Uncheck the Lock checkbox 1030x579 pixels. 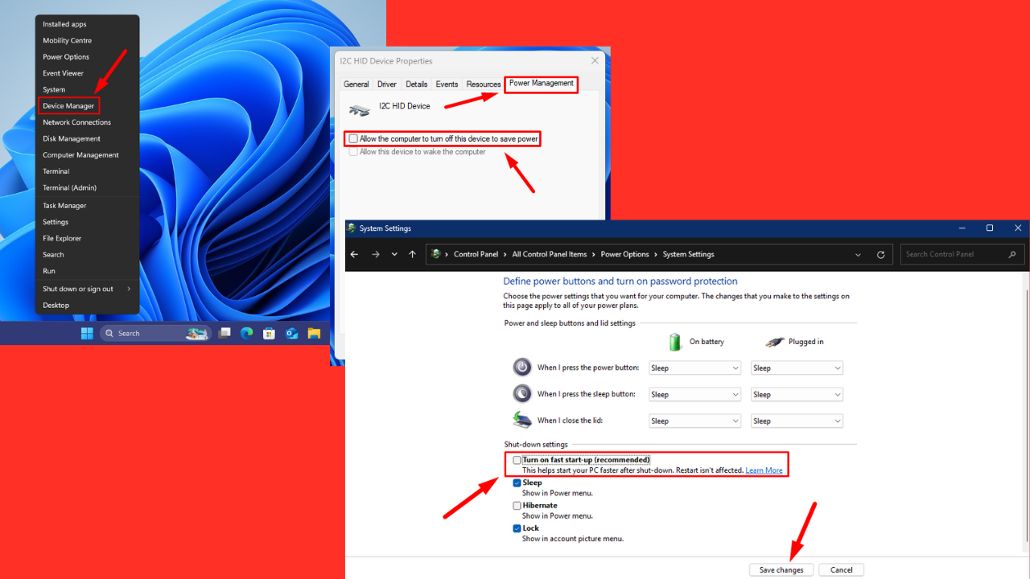517,528
